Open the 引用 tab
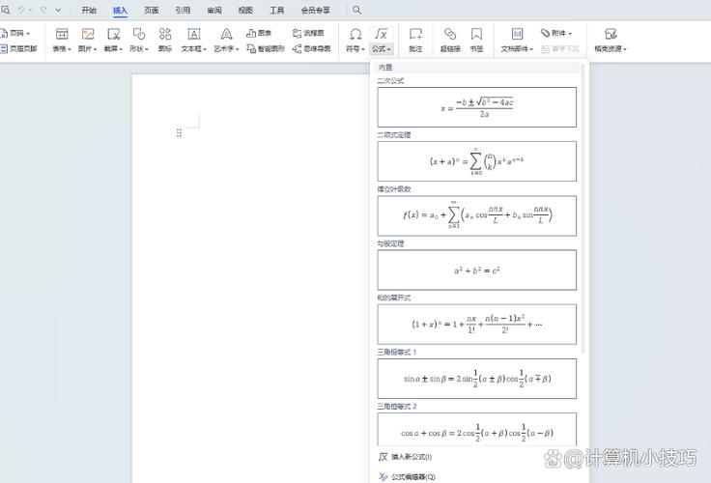Viewport: 711px width, 483px height. 183,10
